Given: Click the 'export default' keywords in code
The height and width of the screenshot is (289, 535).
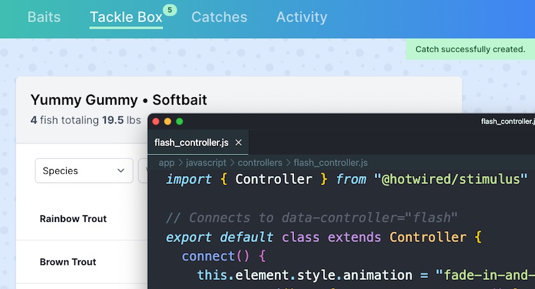Looking at the screenshot, I should coord(220,237).
